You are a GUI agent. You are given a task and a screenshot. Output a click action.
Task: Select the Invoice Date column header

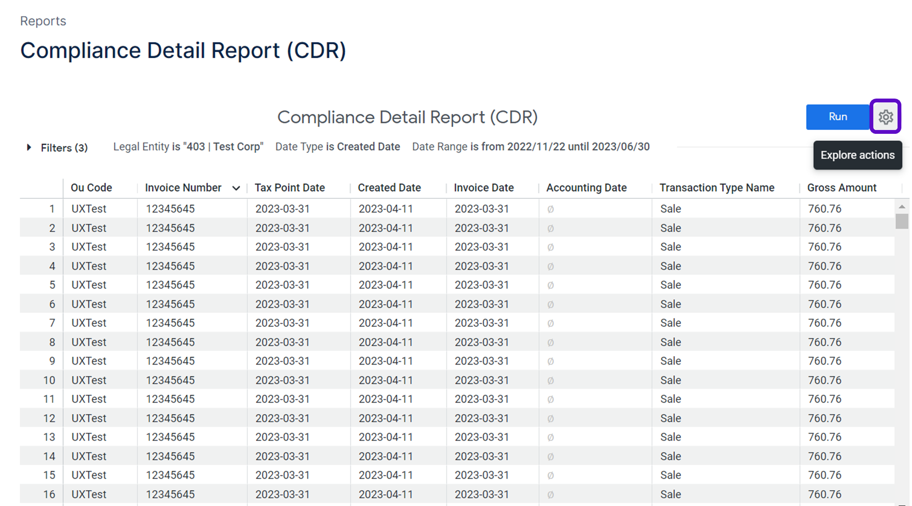click(x=483, y=188)
